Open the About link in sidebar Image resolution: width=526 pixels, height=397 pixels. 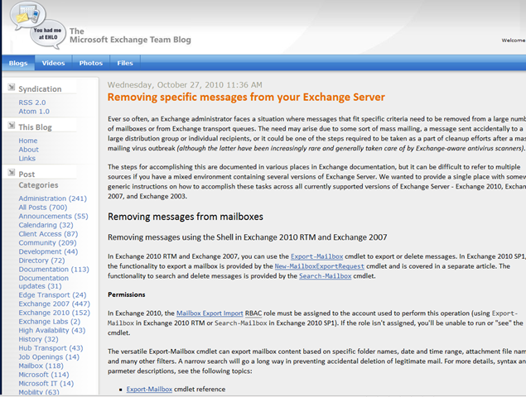click(x=28, y=150)
